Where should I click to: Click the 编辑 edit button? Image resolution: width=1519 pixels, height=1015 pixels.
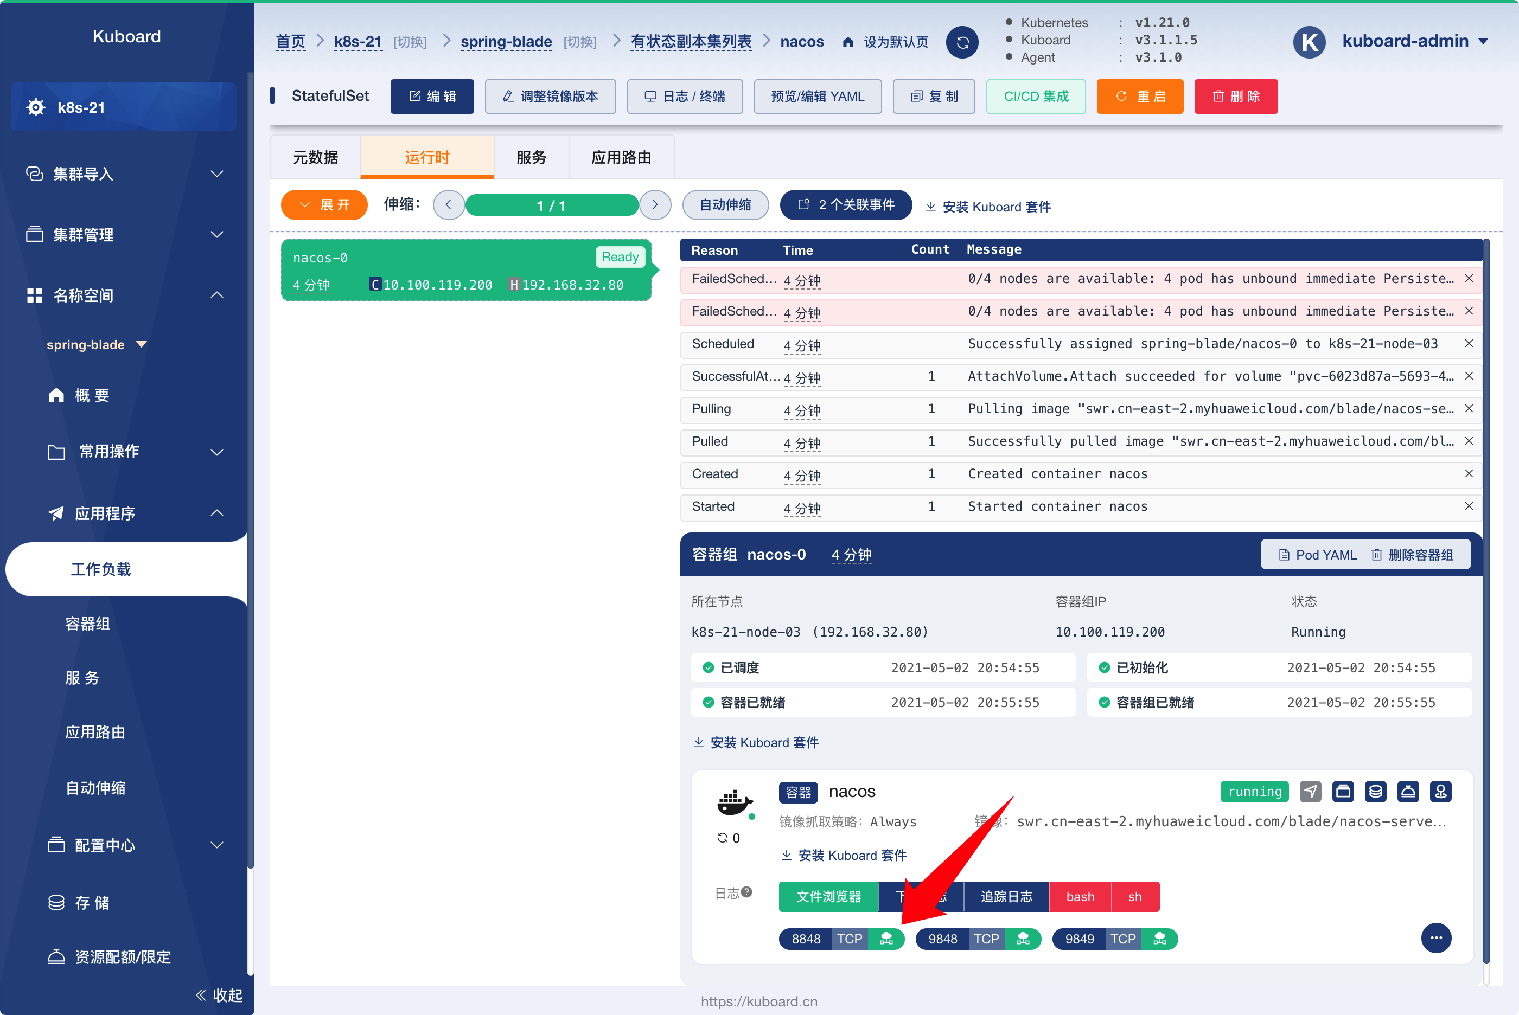[x=432, y=97]
